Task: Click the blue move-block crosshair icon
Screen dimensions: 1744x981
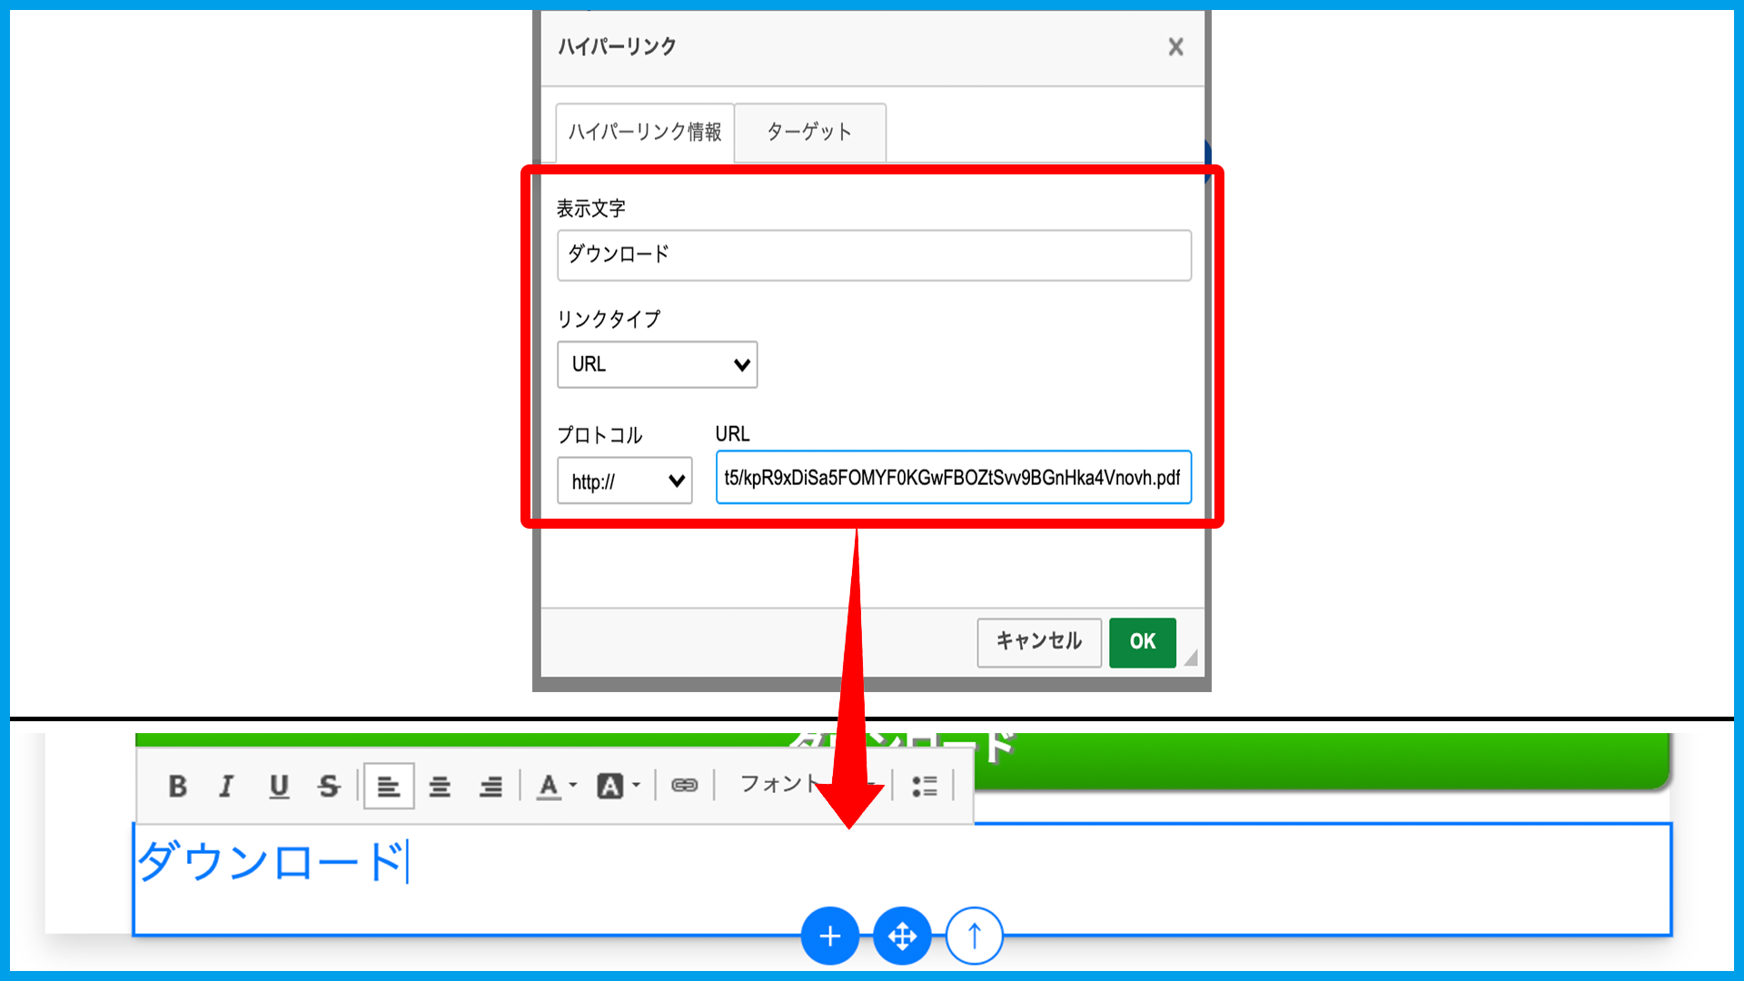Action: 902,936
